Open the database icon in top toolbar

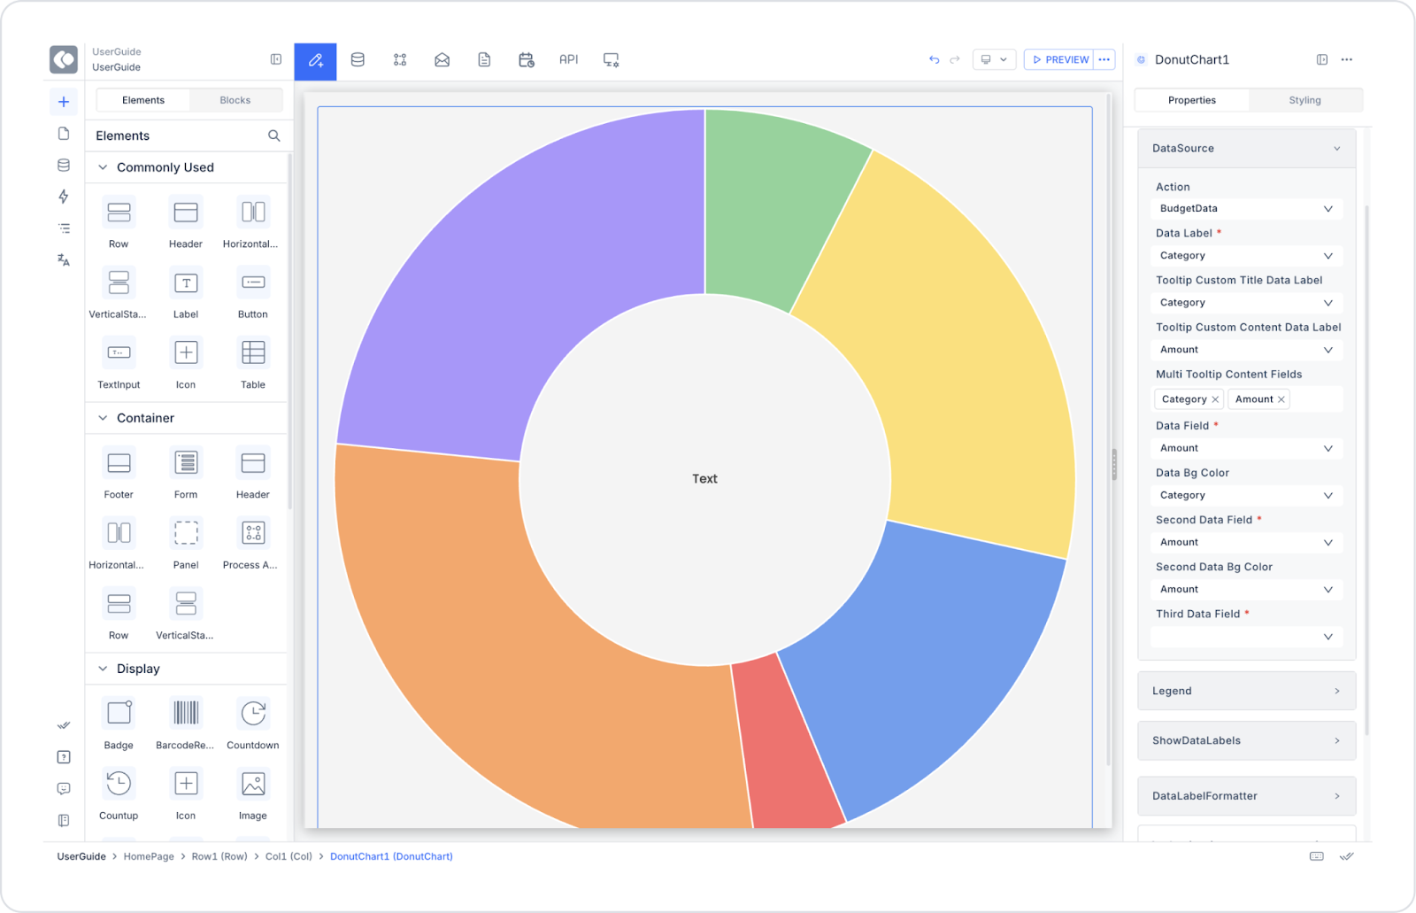tap(358, 60)
